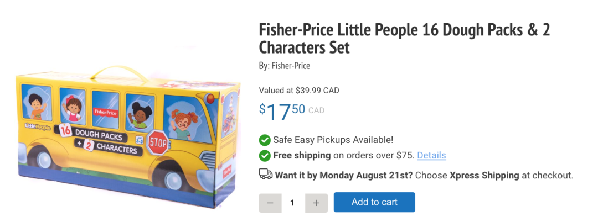Click the Safe Easy Pickups Available text

click(x=333, y=140)
